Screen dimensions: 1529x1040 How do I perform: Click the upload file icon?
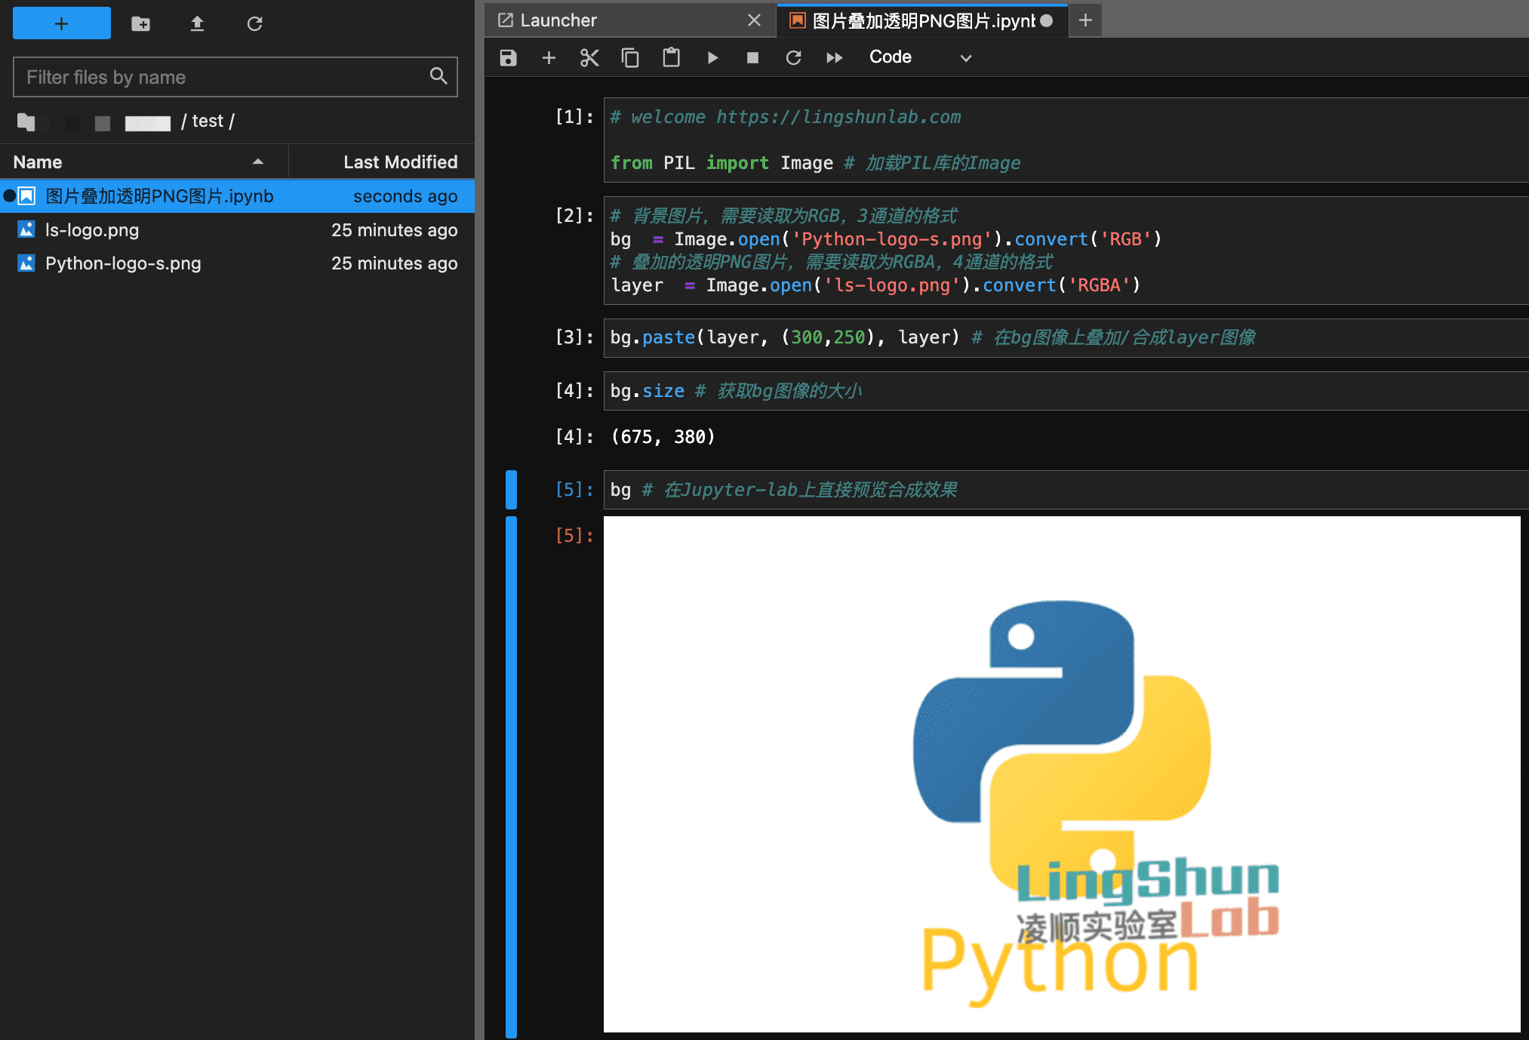click(196, 21)
